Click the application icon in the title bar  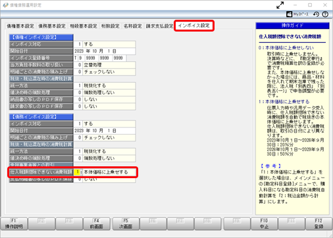point(5,5)
